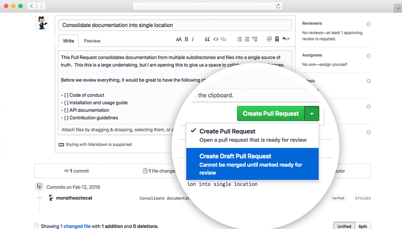Open the monatheoctocat profile link
This screenshot has height=229, width=402.
click(74, 198)
